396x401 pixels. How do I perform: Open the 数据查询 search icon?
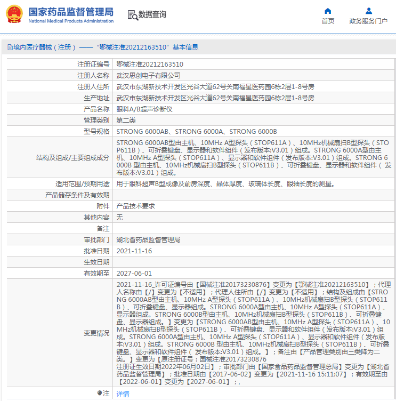point(133,15)
